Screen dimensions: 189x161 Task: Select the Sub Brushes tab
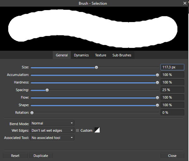click(122, 55)
